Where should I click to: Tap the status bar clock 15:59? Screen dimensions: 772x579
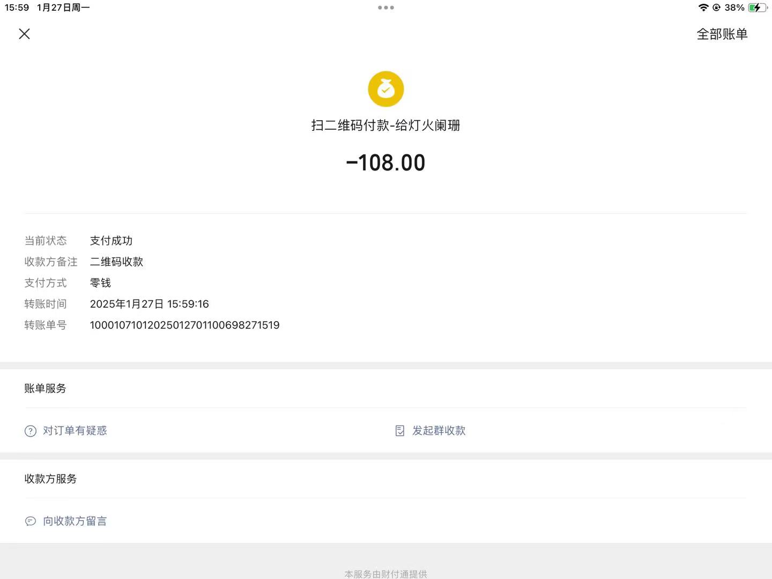(17, 8)
